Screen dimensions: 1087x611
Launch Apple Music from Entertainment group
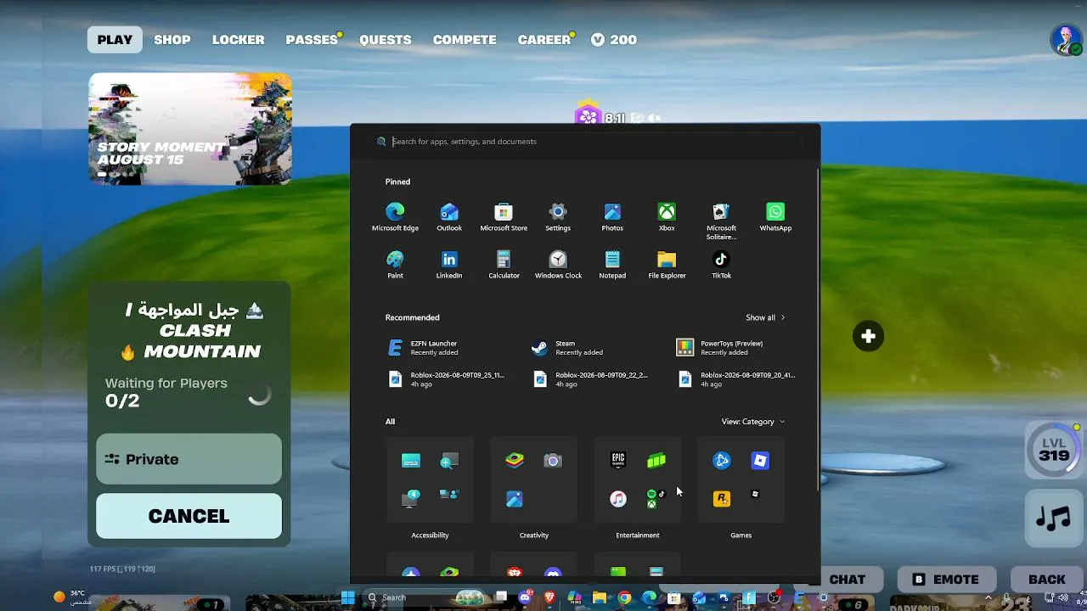(x=618, y=499)
